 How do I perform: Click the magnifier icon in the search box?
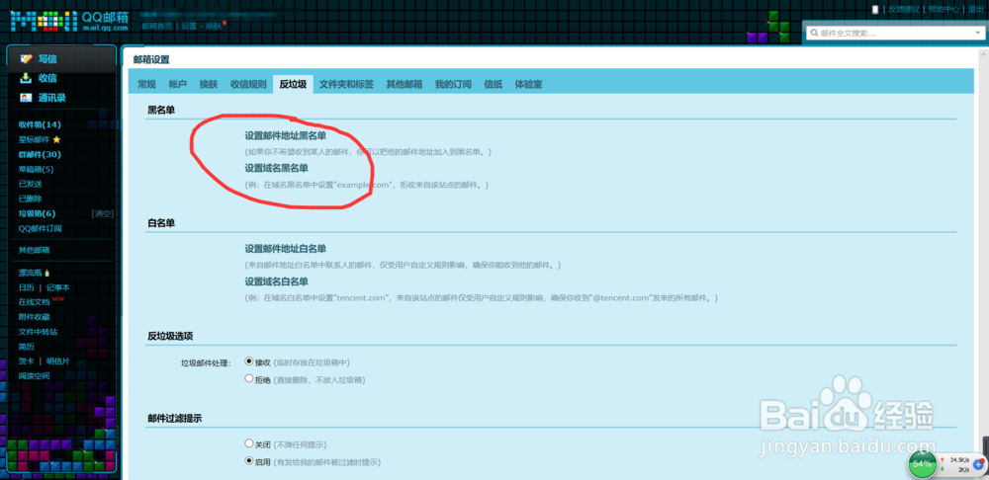point(815,33)
